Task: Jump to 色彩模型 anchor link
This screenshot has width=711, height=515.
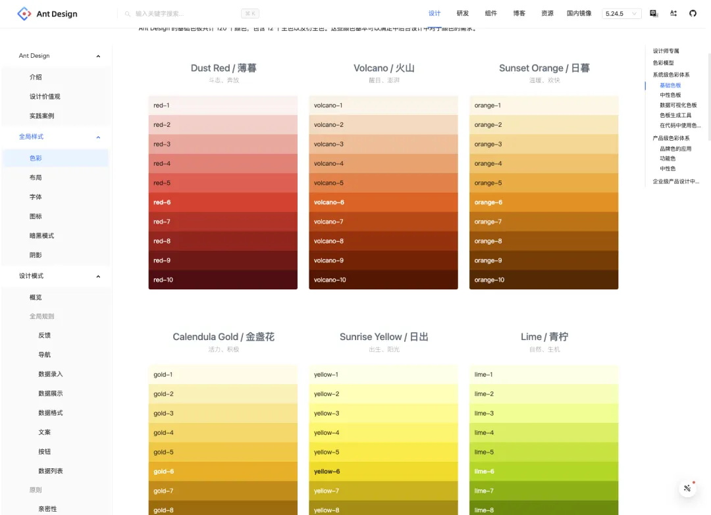Action: (x=663, y=63)
